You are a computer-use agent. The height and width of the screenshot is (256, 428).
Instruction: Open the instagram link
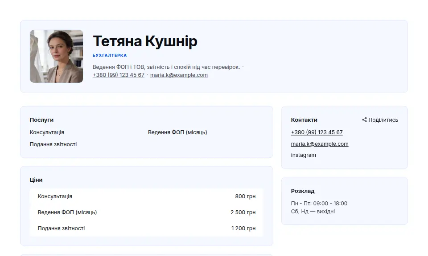[x=303, y=155]
